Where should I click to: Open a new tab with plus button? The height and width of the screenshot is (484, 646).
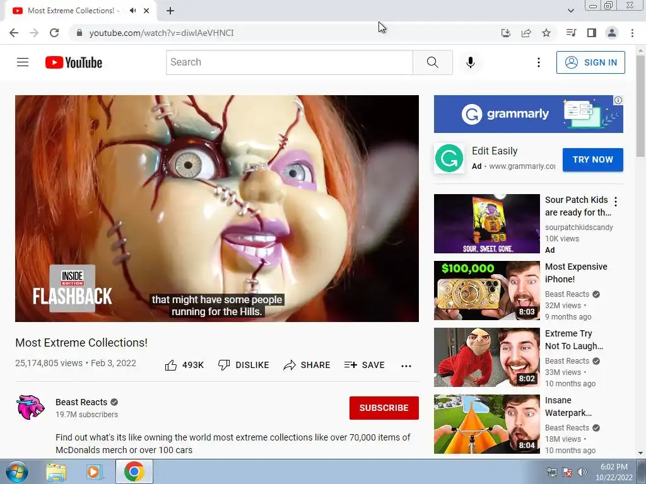coord(170,11)
